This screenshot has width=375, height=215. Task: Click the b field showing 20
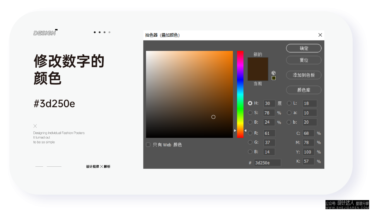click(x=310, y=122)
